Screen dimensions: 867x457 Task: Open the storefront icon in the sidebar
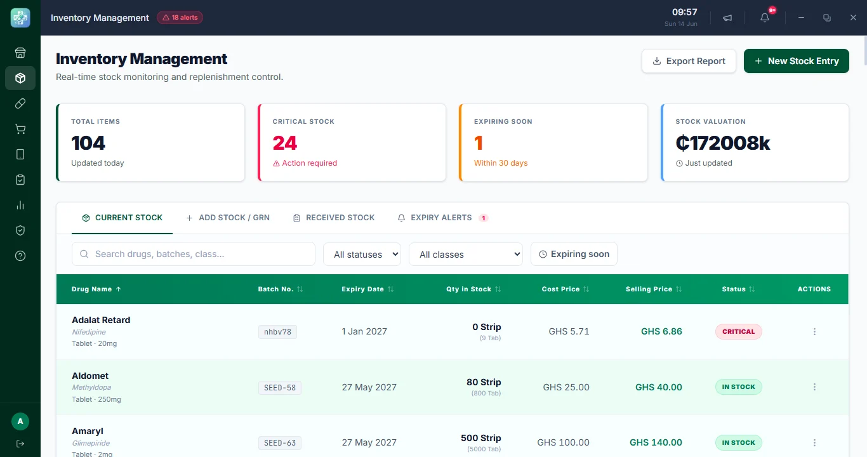pyautogui.click(x=20, y=53)
